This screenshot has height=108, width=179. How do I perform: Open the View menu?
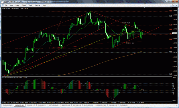(x=11, y=5)
